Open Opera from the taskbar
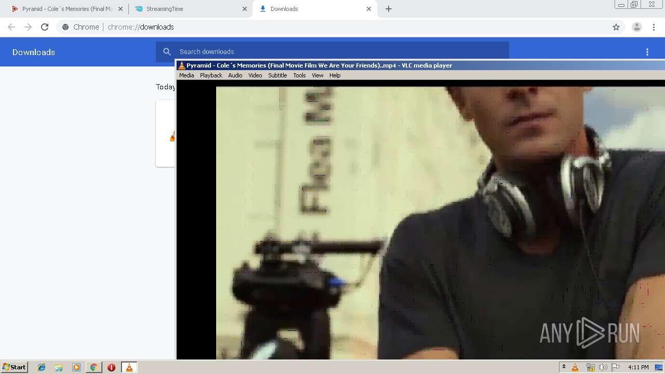 111,367
